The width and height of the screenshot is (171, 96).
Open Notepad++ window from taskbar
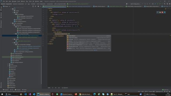[117, 94]
